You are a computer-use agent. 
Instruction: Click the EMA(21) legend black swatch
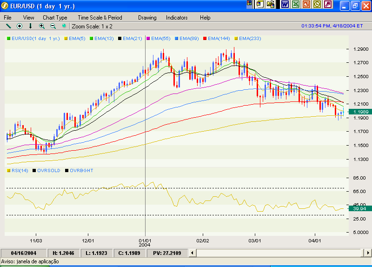[120, 39]
